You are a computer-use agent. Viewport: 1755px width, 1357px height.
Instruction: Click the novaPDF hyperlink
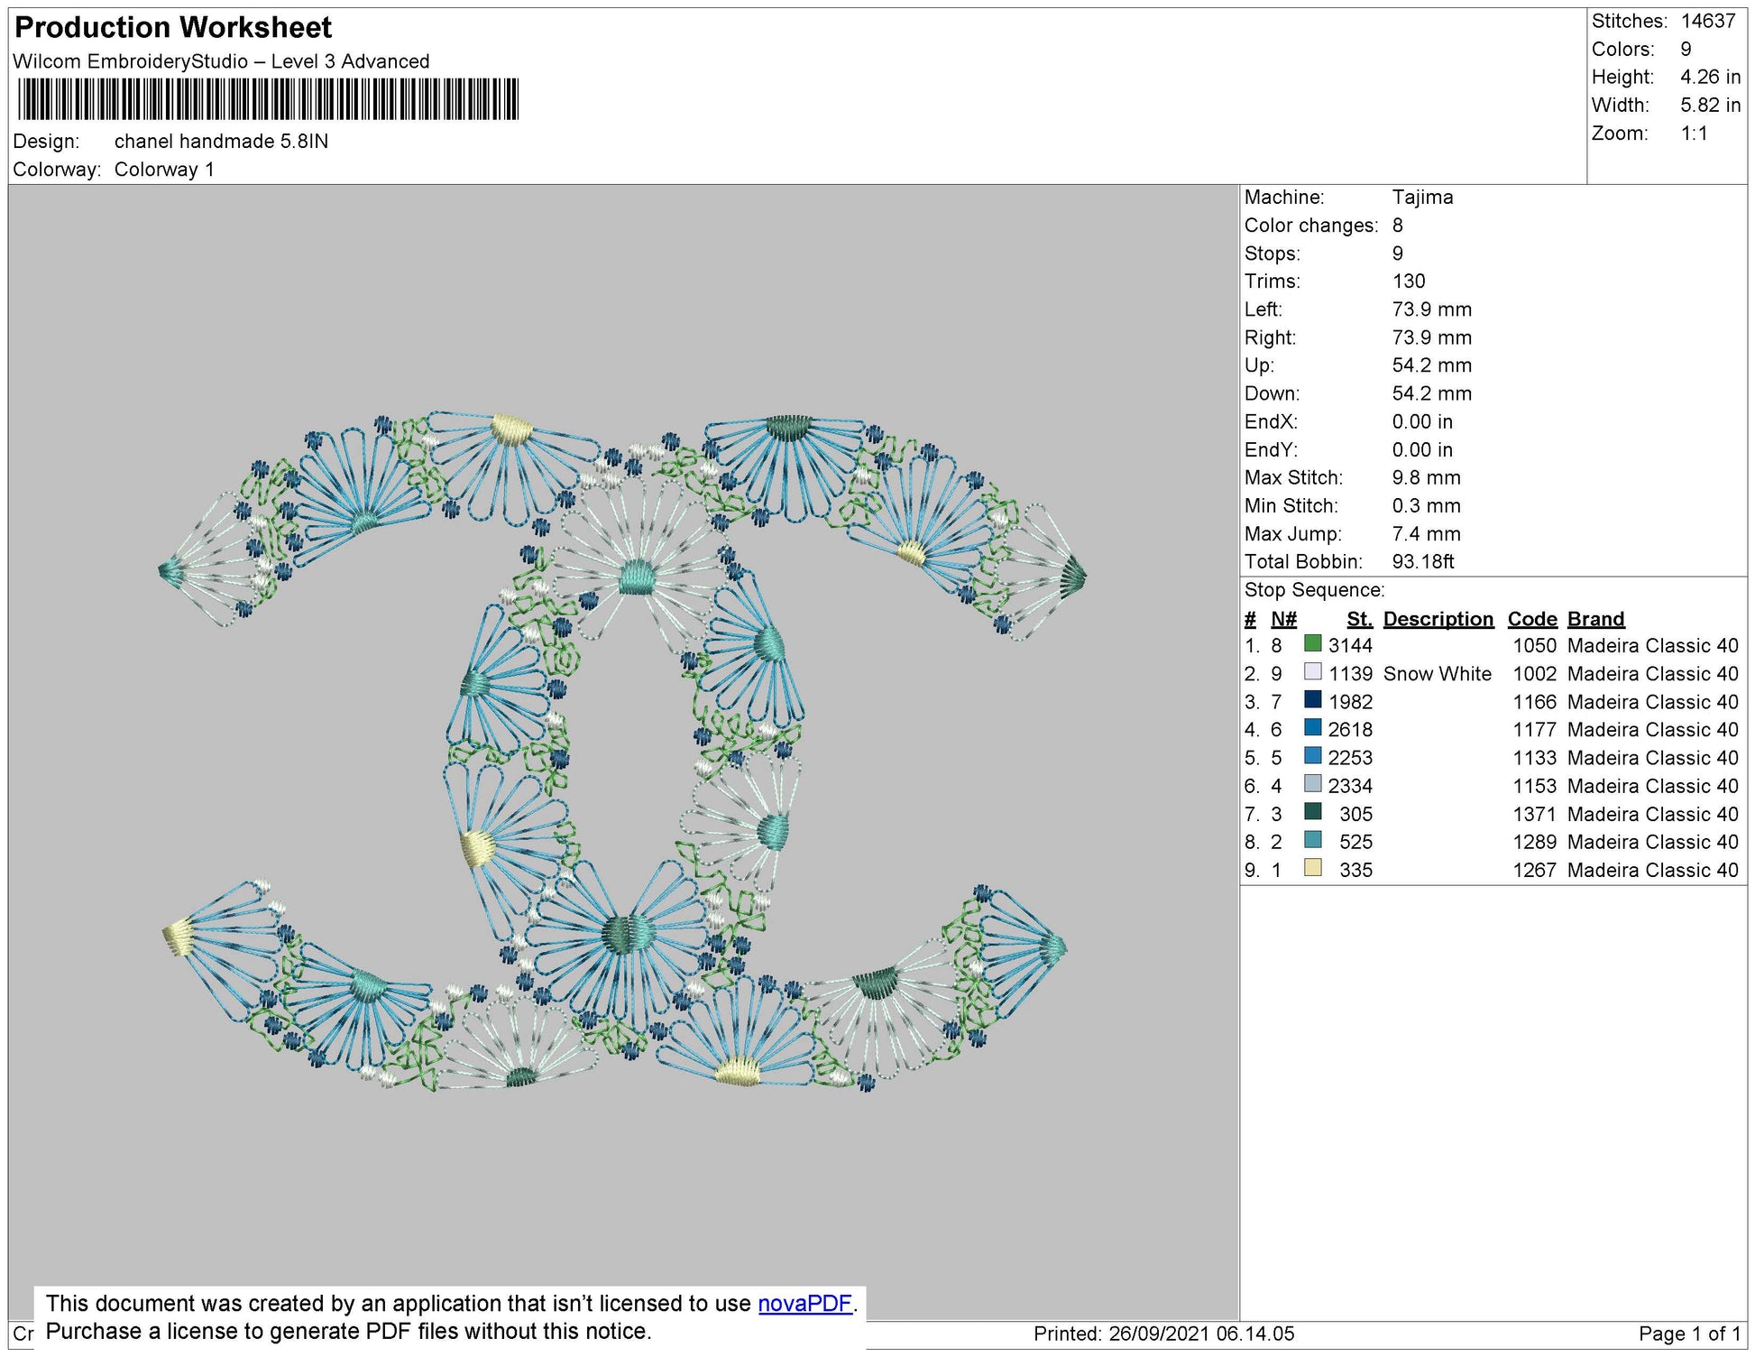pos(804,1303)
